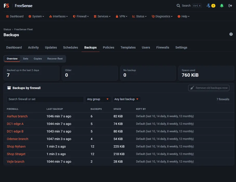Go to Dashboard in top navbar
This screenshot has height=182, width=236.
pos(15,16)
